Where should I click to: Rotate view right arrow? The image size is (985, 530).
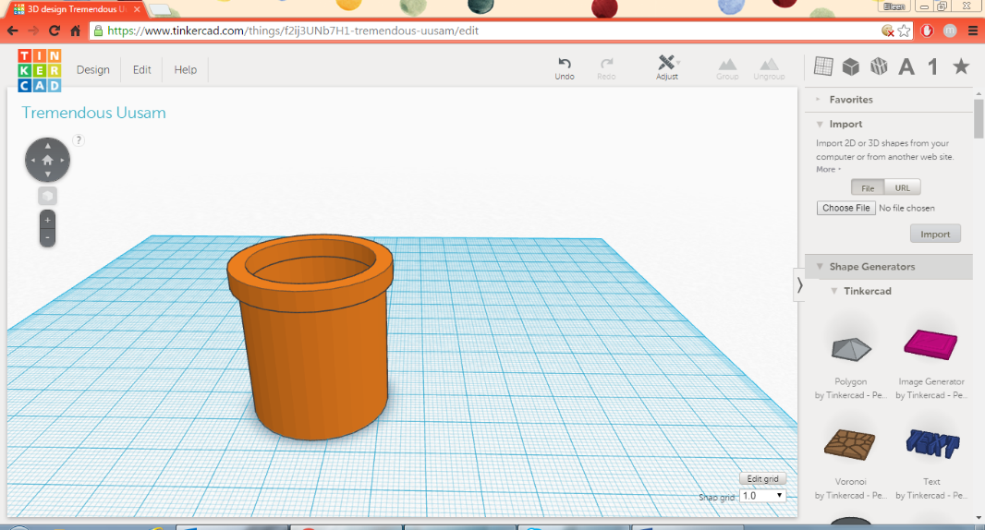click(x=62, y=160)
